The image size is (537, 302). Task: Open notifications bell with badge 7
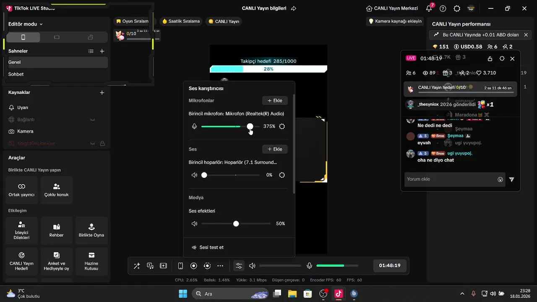(429, 8)
